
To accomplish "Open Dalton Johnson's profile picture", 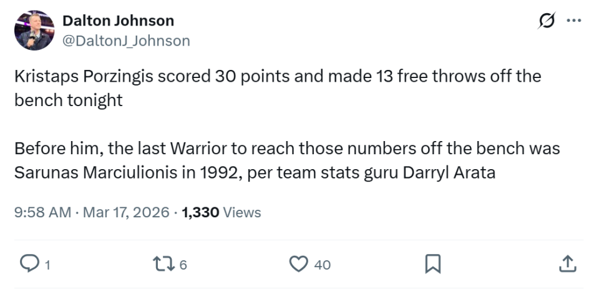I will (34, 30).
